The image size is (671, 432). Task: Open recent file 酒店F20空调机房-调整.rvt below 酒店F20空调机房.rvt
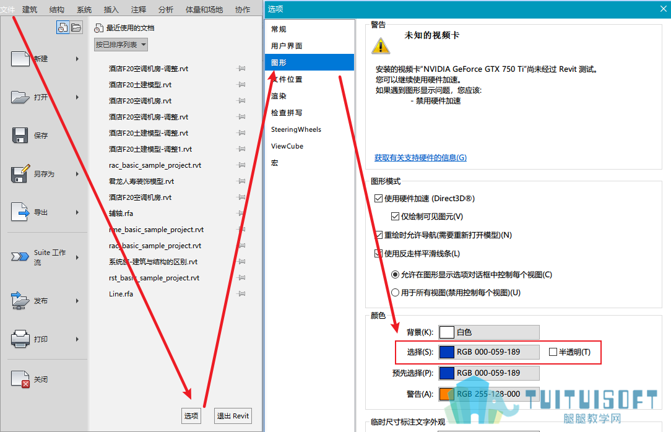pos(149,117)
